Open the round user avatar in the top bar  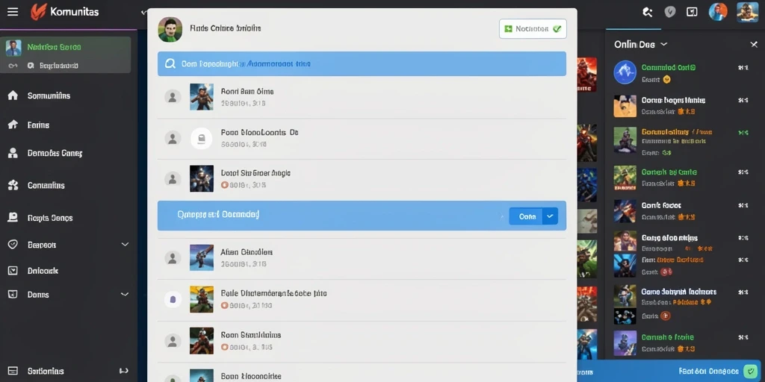point(718,12)
